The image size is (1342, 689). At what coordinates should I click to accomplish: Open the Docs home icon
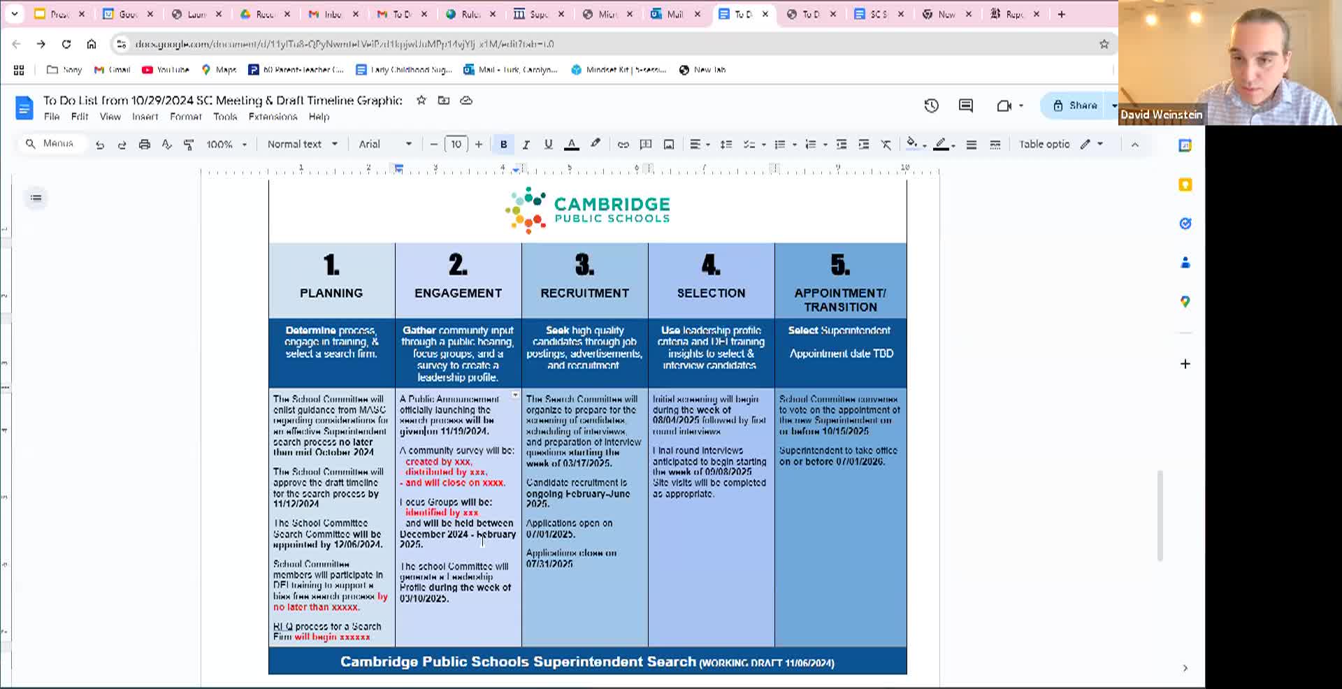tap(24, 108)
